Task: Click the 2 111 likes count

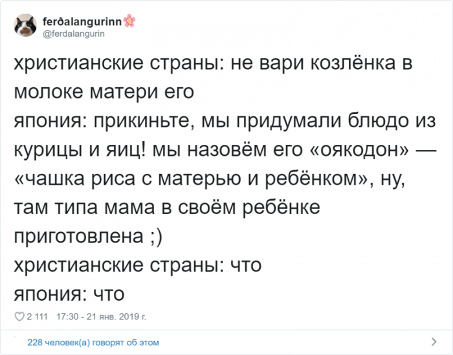Action: pyautogui.click(x=38, y=317)
